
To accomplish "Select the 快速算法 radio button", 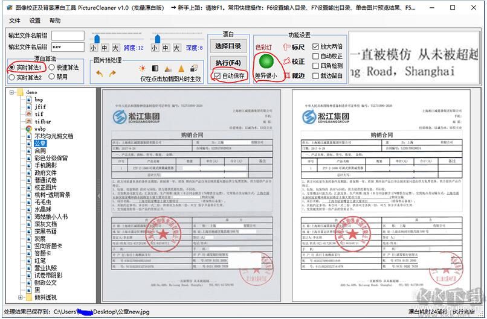I will coord(52,68).
